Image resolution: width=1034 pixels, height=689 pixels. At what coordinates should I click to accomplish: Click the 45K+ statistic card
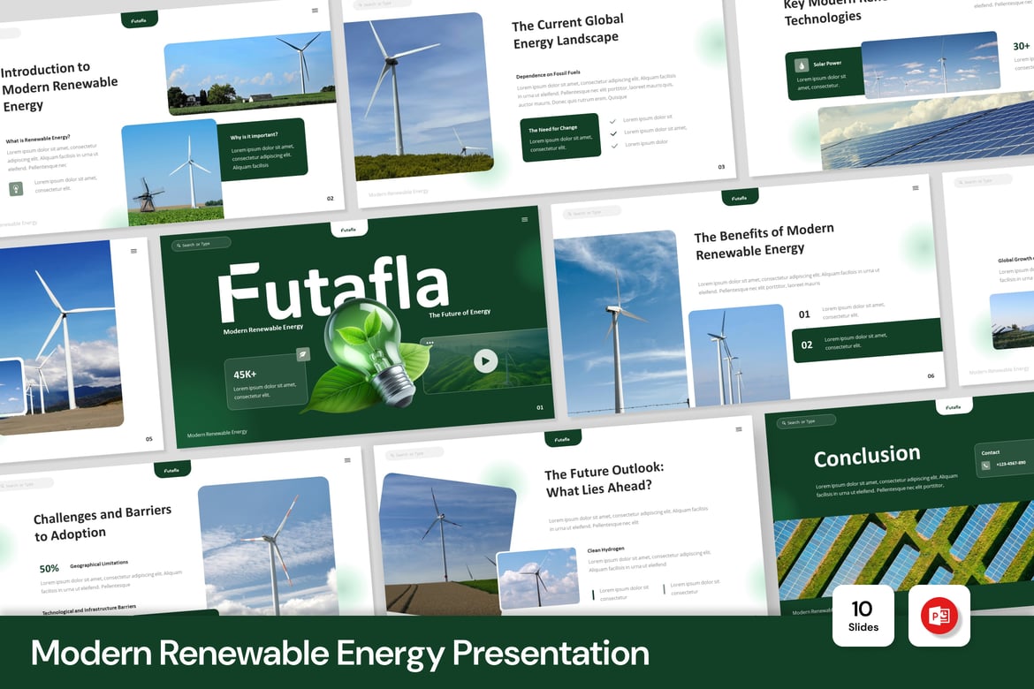click(265, 383)
